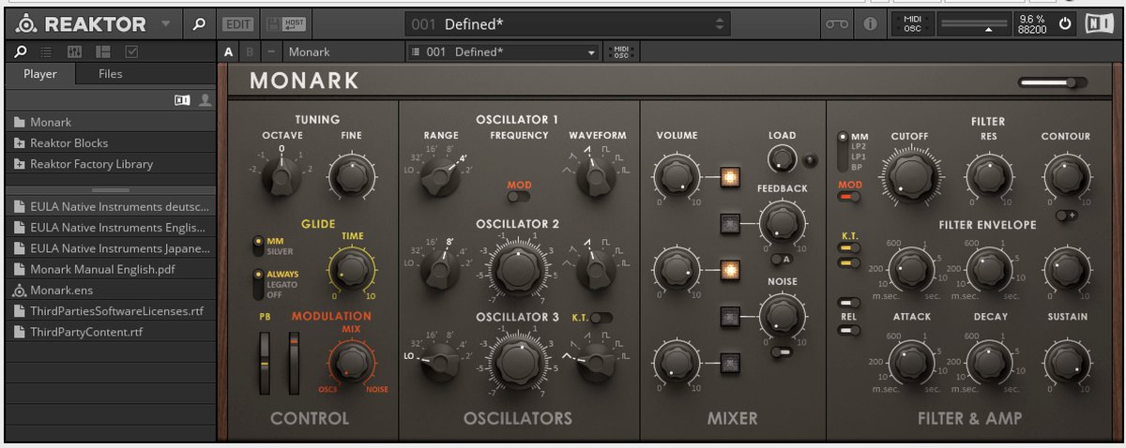The image size is (1126, 448).
Task: Toggle the Glide MM/Silver switch
Action: [258, 245]
